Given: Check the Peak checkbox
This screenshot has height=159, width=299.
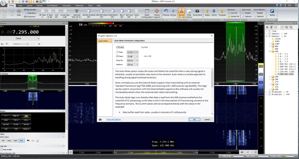Looking at the screenshot, I should [x=118, y=52].
